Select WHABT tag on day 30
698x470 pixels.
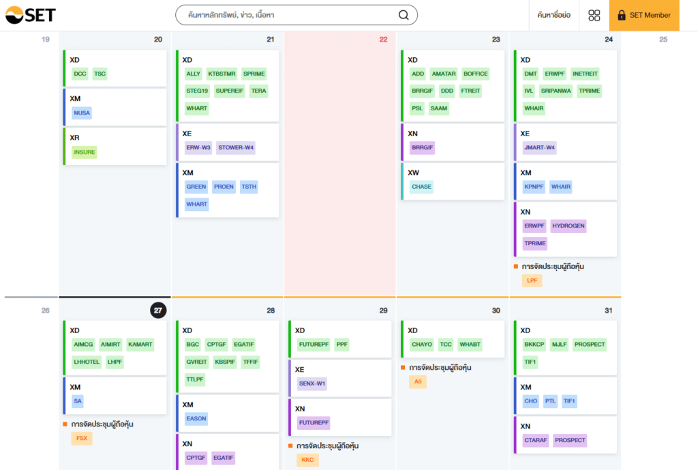(x=470, y=345)
